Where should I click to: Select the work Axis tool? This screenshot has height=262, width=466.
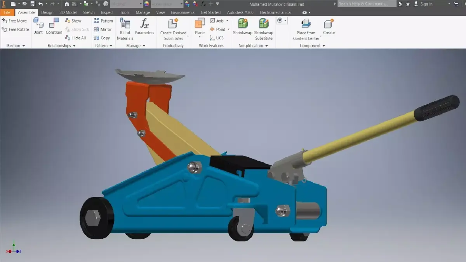217,21
